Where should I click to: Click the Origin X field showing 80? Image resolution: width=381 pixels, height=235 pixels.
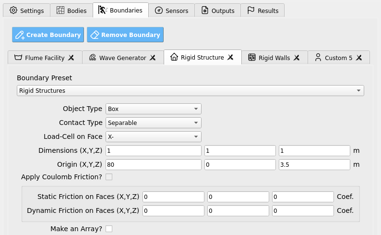[x=154, y=164]
